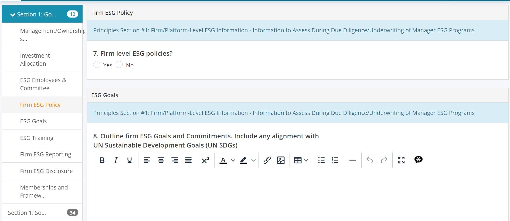
Task: Open Firm ESG Disclosure sidebar item
Action: [42, 171]
